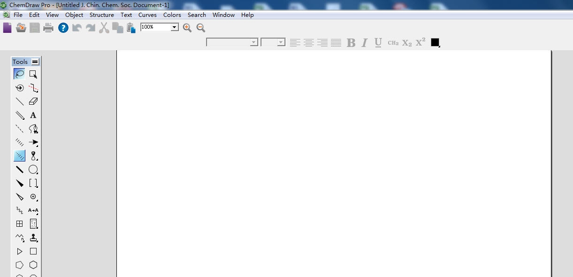This screenshot has width=573, height=277.
Task: Choose the Mass Fragmentation tool
Action: coord(33,88)
